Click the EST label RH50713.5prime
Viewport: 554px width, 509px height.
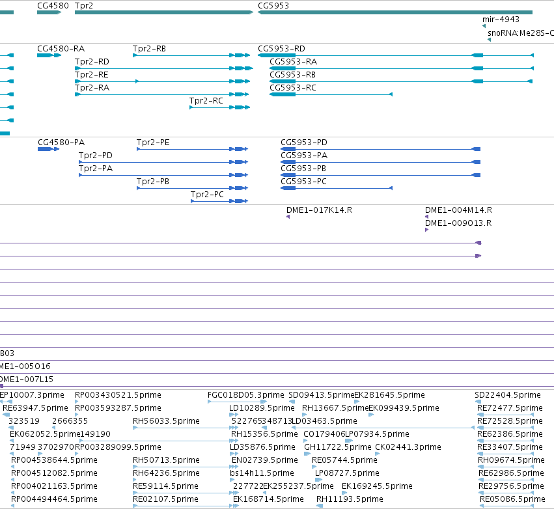[x=166, y=460]
